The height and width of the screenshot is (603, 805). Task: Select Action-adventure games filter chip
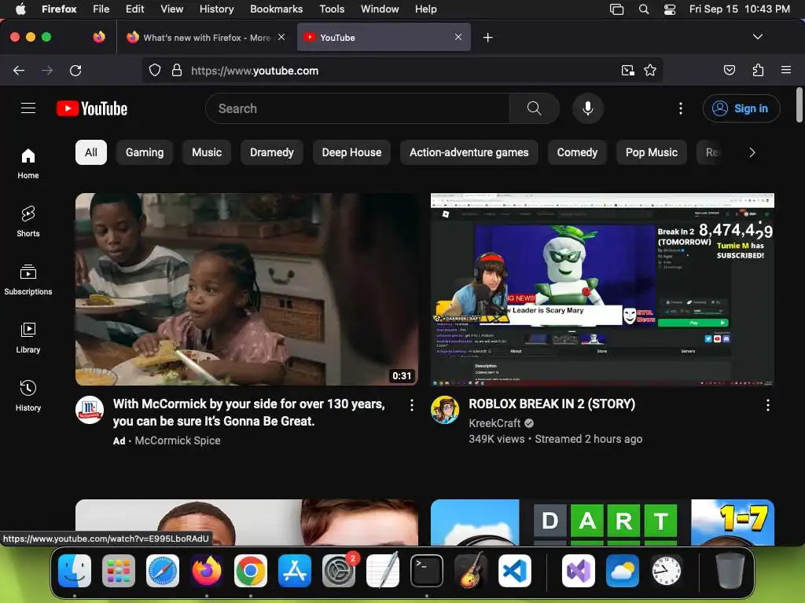tap(469, 152)
